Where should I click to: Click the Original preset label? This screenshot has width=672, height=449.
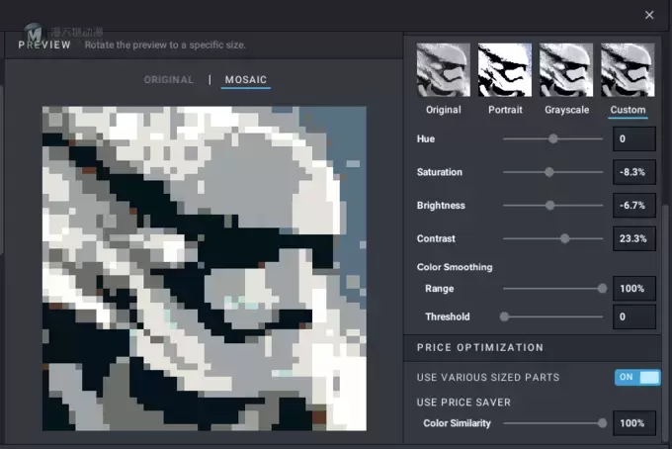[x=444, y=110]
